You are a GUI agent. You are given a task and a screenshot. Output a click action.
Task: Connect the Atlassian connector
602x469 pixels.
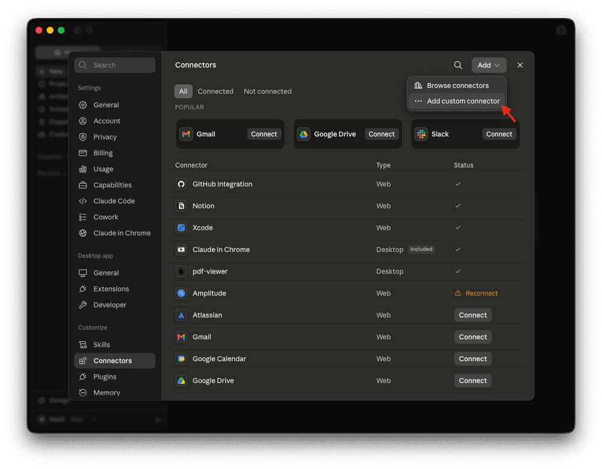click(x=473, y=315)
